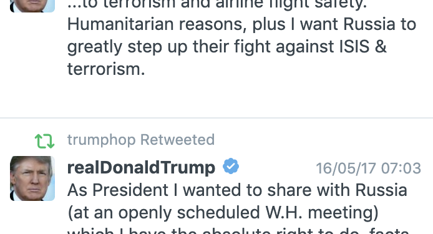Click the 16/05/17 07:03 timestamp

(x=368, y=168)
